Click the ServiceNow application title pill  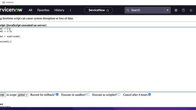98,10
